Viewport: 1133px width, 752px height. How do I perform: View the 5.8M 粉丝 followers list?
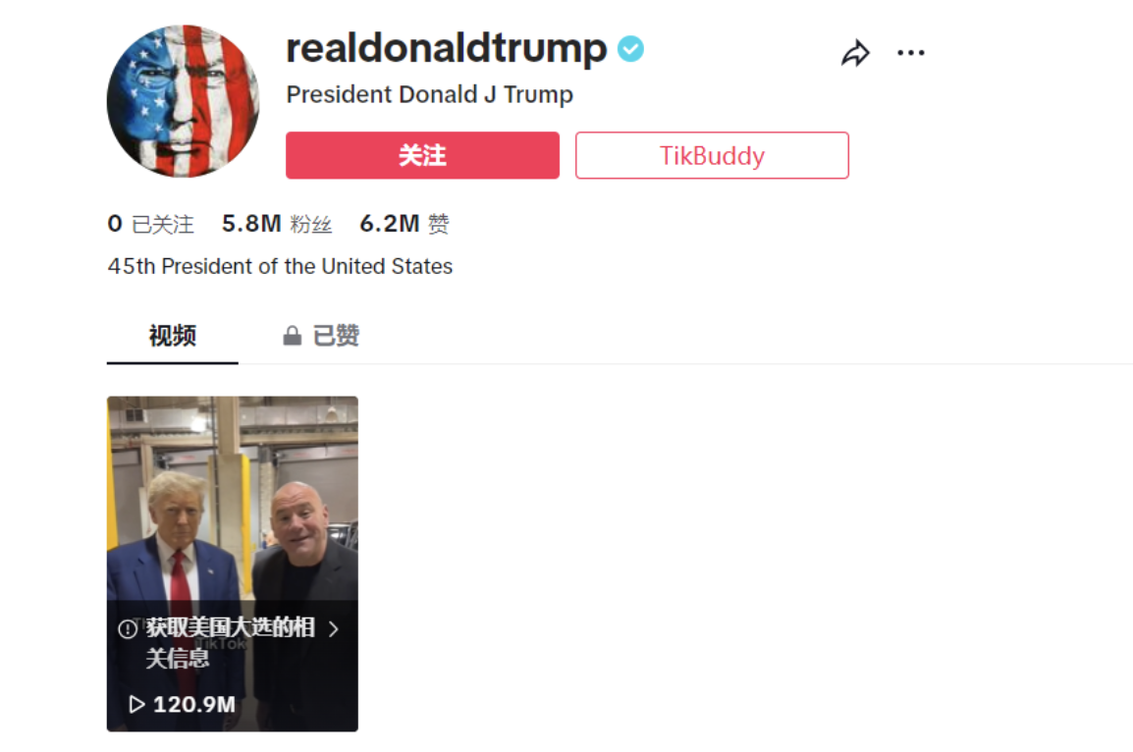point(277,224)
